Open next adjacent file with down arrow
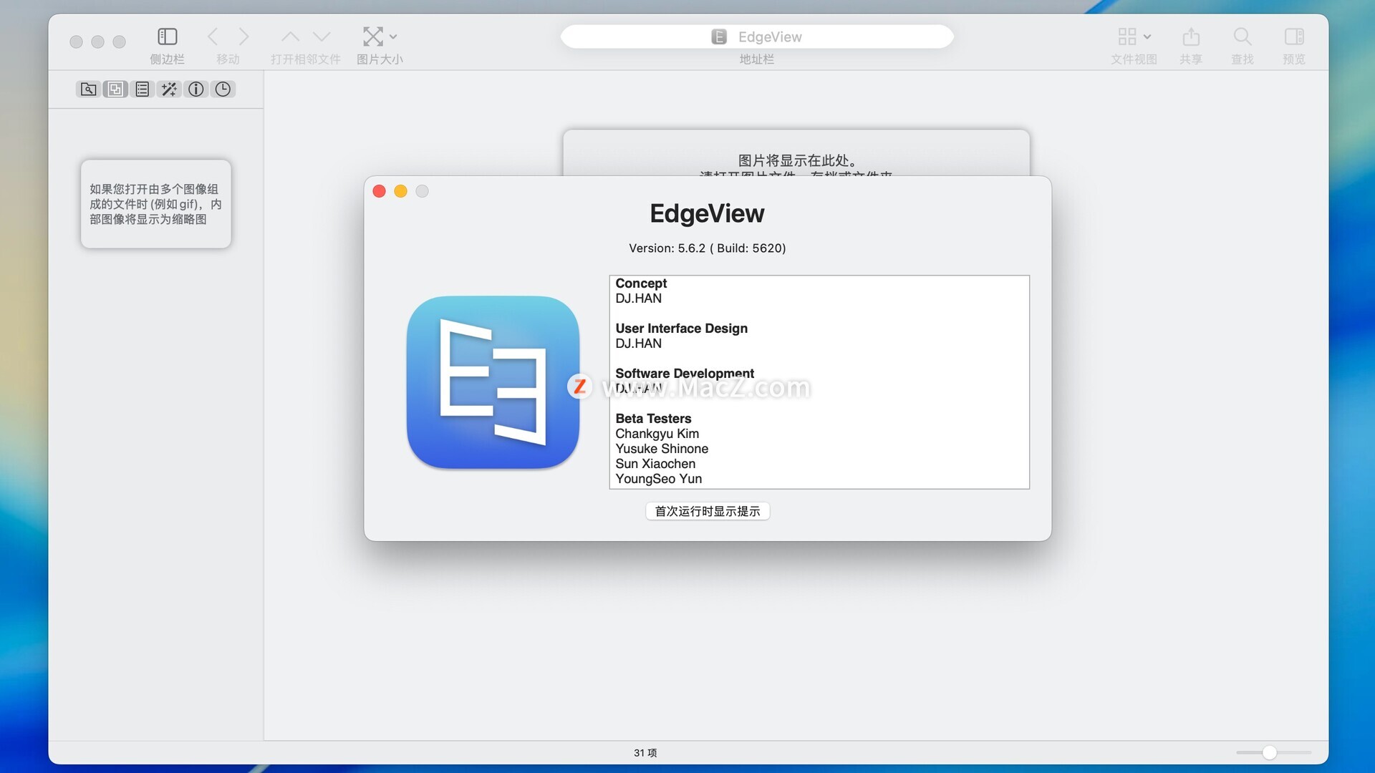1375x773 pixels. click(x=322, y=37)
